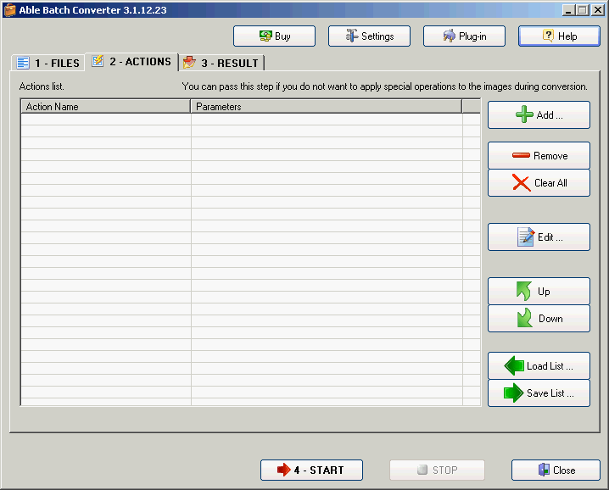Screen dimensions: 609x490
Task: Open Help
Action: tap(559, 36)
